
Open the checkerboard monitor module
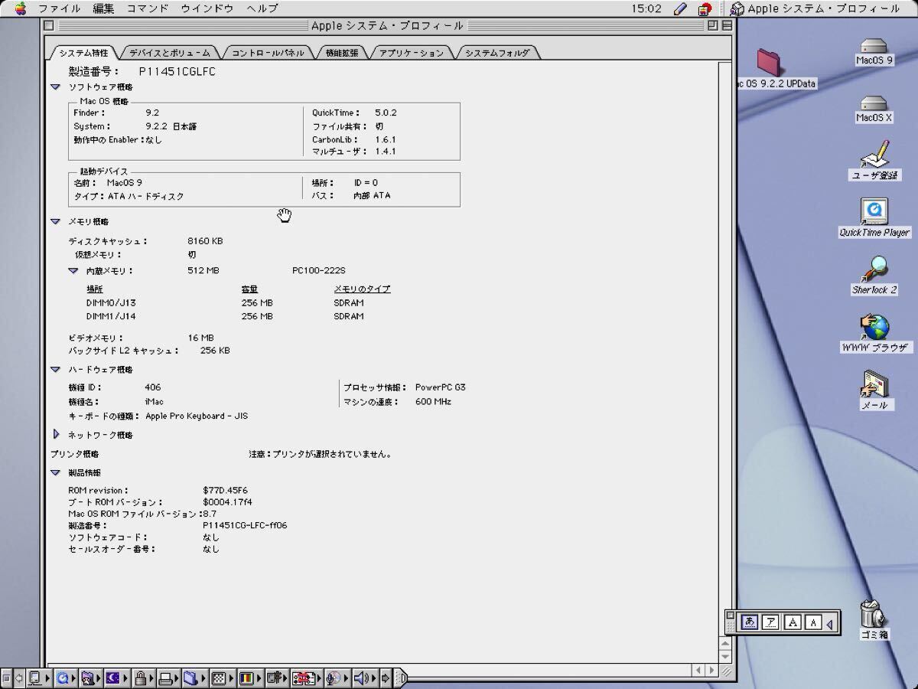tap(221, 678)
